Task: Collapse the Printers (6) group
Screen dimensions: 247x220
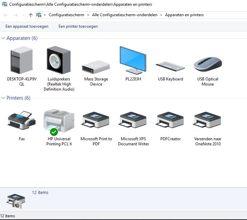Action: coord(3,98)
